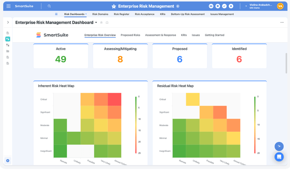
Task: Click the Active 49 summary card
Action: (61, 56)
